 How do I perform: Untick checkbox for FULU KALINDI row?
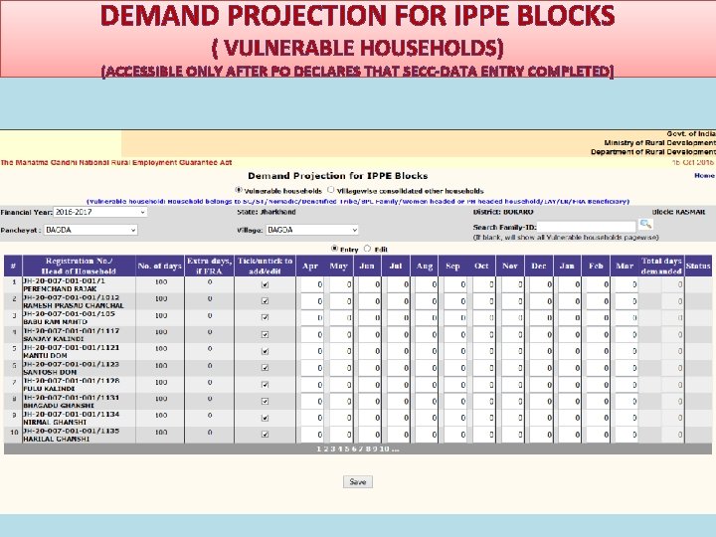265,385
